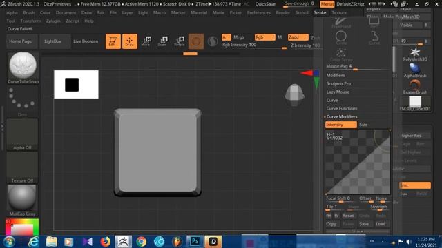Open the Zplugin menu
This screenshot has width=442, height=248.
(x=53, y=21)
